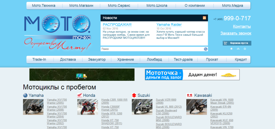Open the Kawasaki motorcycle thumbnail
275x129 pixels.
pyautogui.click(x=197, y=107)
